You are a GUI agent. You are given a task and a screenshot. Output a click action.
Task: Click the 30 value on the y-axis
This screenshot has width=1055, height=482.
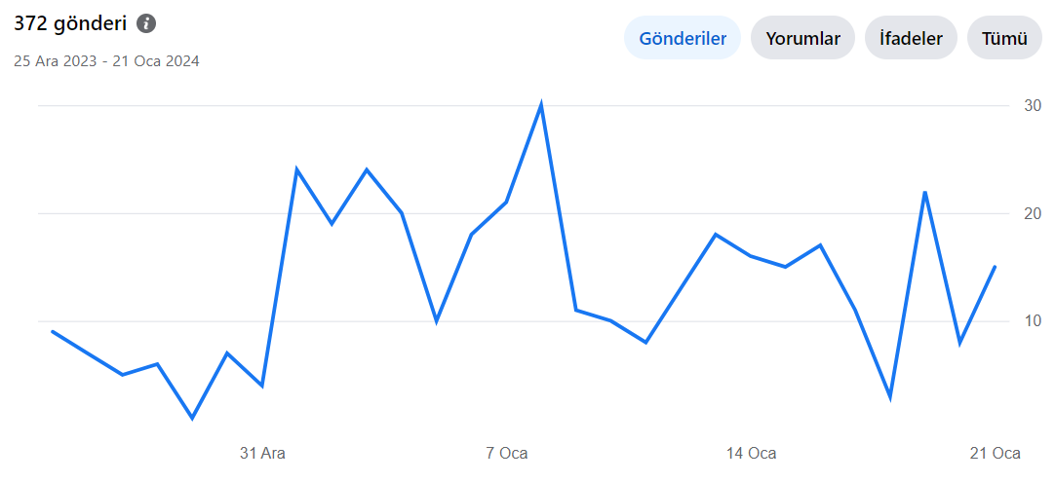click(1033, 105)
